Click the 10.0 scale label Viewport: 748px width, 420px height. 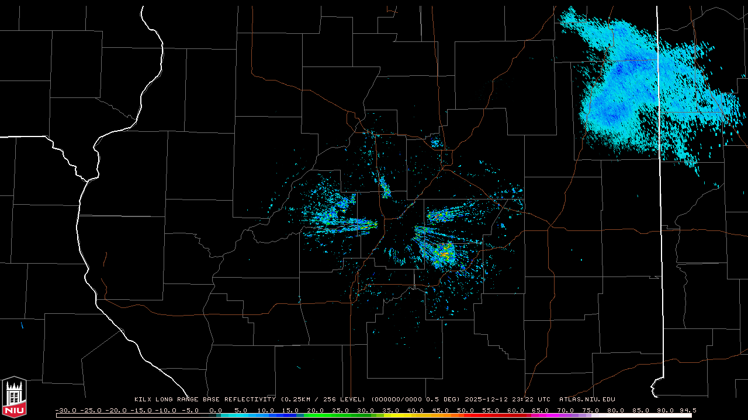[265, 410]
